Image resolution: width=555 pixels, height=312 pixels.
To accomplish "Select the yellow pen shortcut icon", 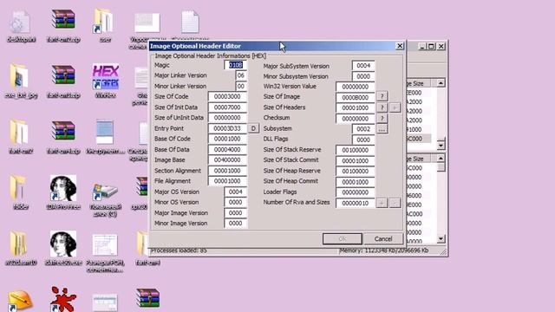I will point(20,301).
